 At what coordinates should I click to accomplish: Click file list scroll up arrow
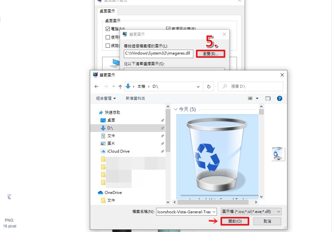point(261,107)
